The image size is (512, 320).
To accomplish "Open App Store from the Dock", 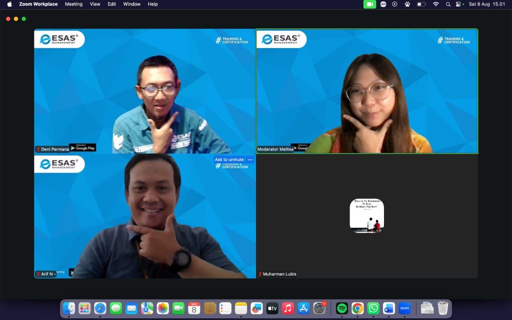I will tap(303, 308).
